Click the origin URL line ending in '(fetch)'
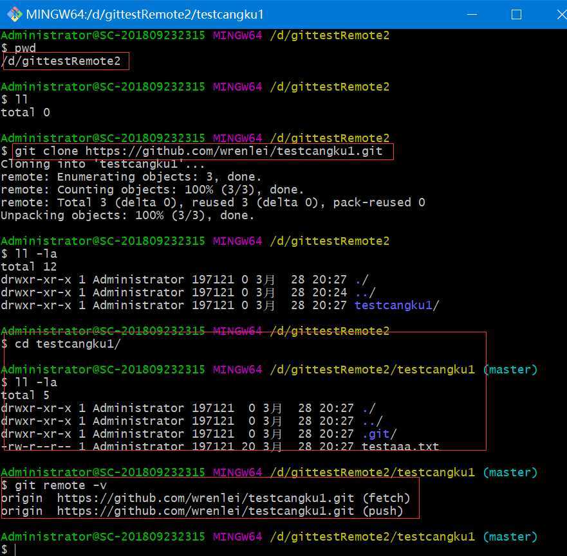 coord(205,498)
